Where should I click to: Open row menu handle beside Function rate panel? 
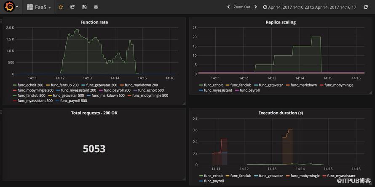(1, 21)
